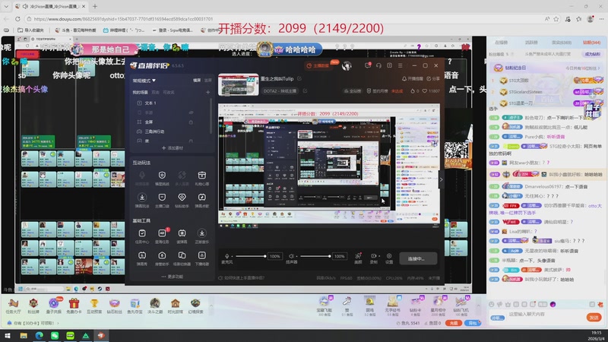
Task: Click the orange 充值 recharge button
Action: click(453, 323)
